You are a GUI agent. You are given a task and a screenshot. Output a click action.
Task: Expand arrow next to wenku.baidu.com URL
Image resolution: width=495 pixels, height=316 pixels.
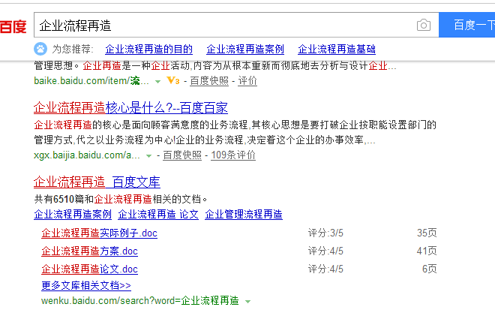tap(247, 302)
